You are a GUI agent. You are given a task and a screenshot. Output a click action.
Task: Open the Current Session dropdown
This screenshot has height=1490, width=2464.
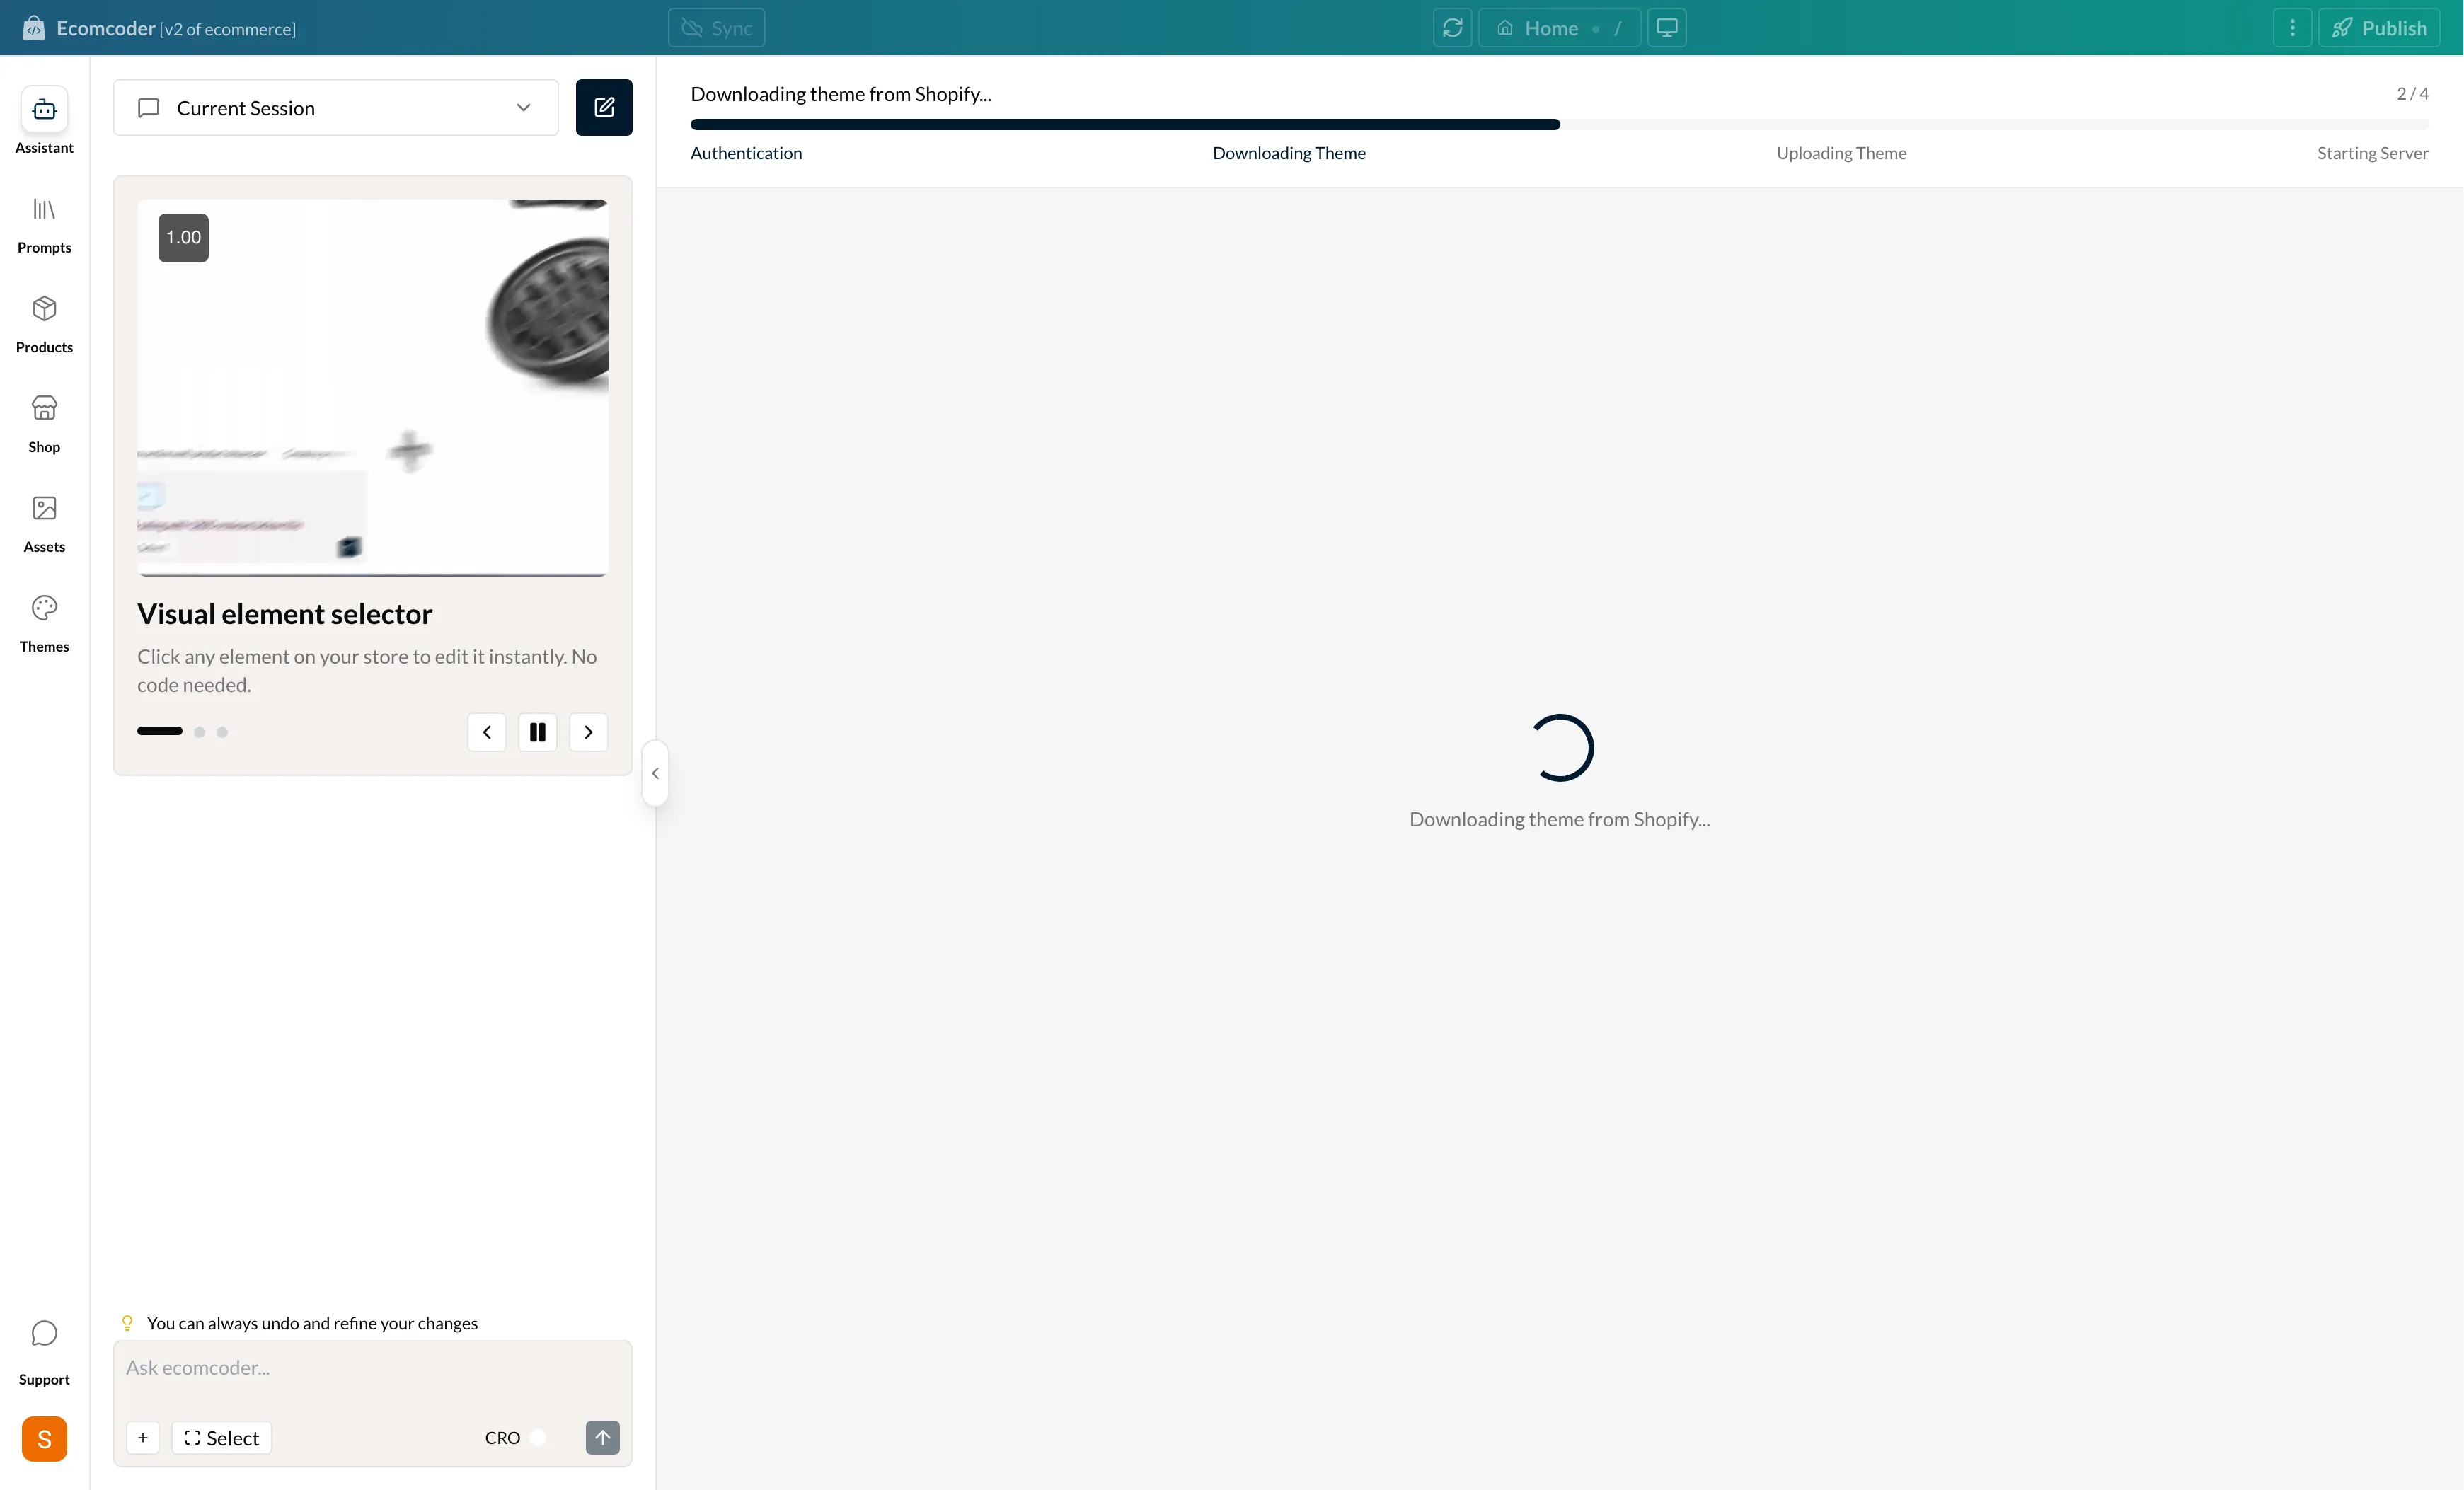335,107
